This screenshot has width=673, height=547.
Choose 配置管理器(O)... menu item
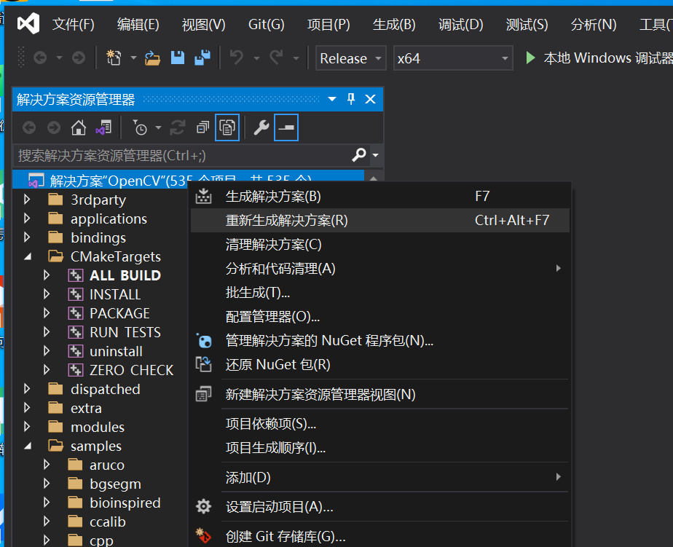click(380, 316)
